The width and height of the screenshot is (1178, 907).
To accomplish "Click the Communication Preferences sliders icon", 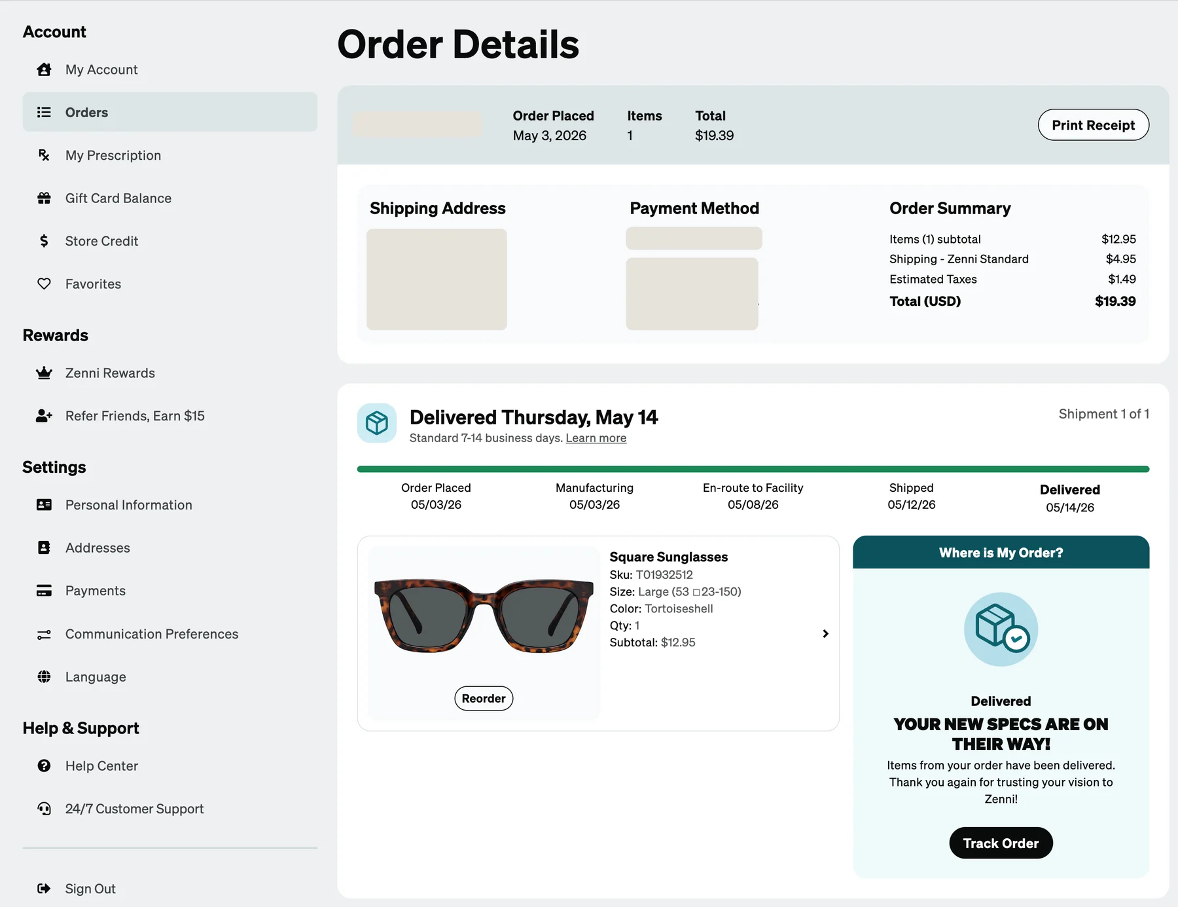I will coord(44,634).
